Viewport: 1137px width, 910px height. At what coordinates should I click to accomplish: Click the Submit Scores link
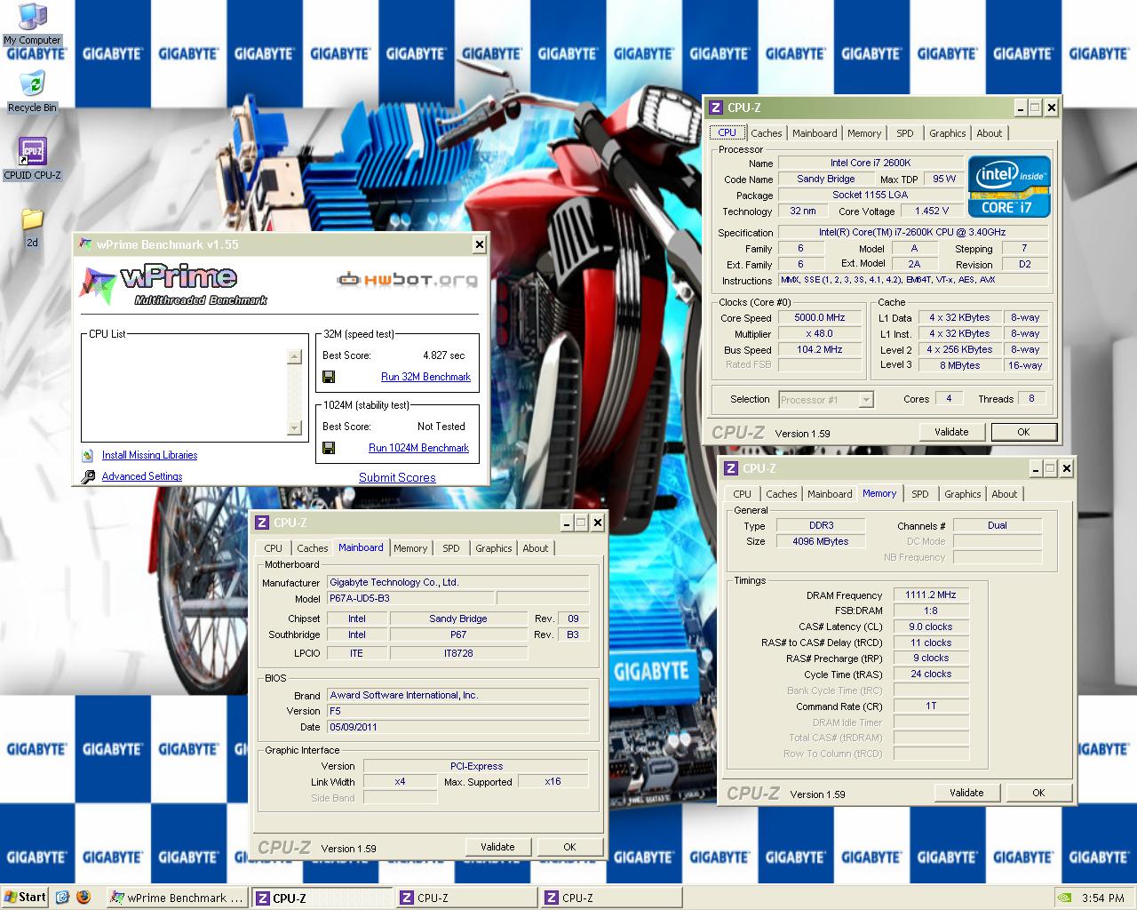(x=397, y=477)
